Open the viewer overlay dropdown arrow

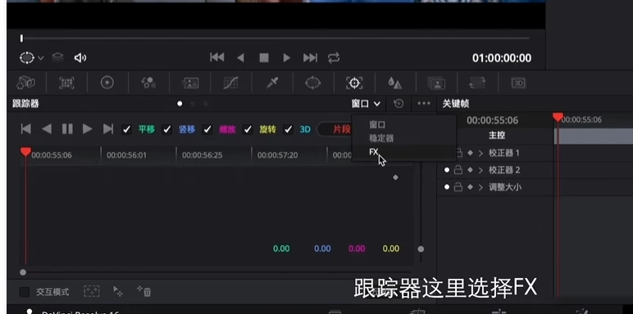(x=41, y=58)
